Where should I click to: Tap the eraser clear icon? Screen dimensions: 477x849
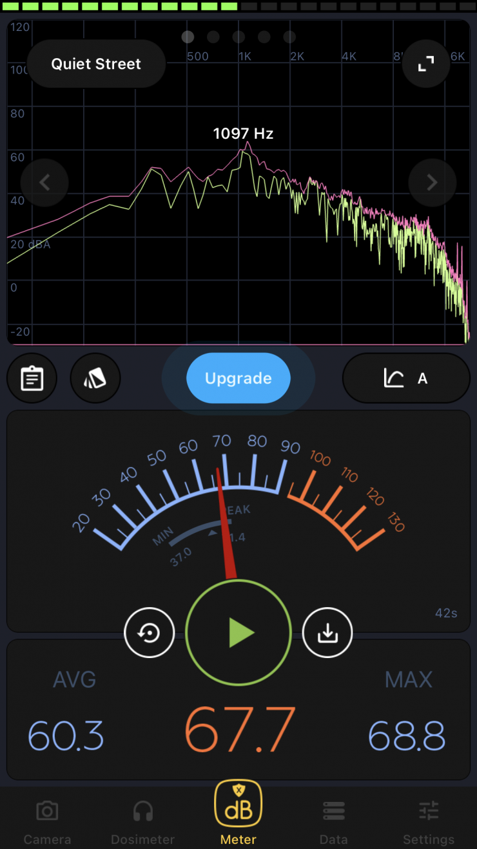(x=95, y=379)
